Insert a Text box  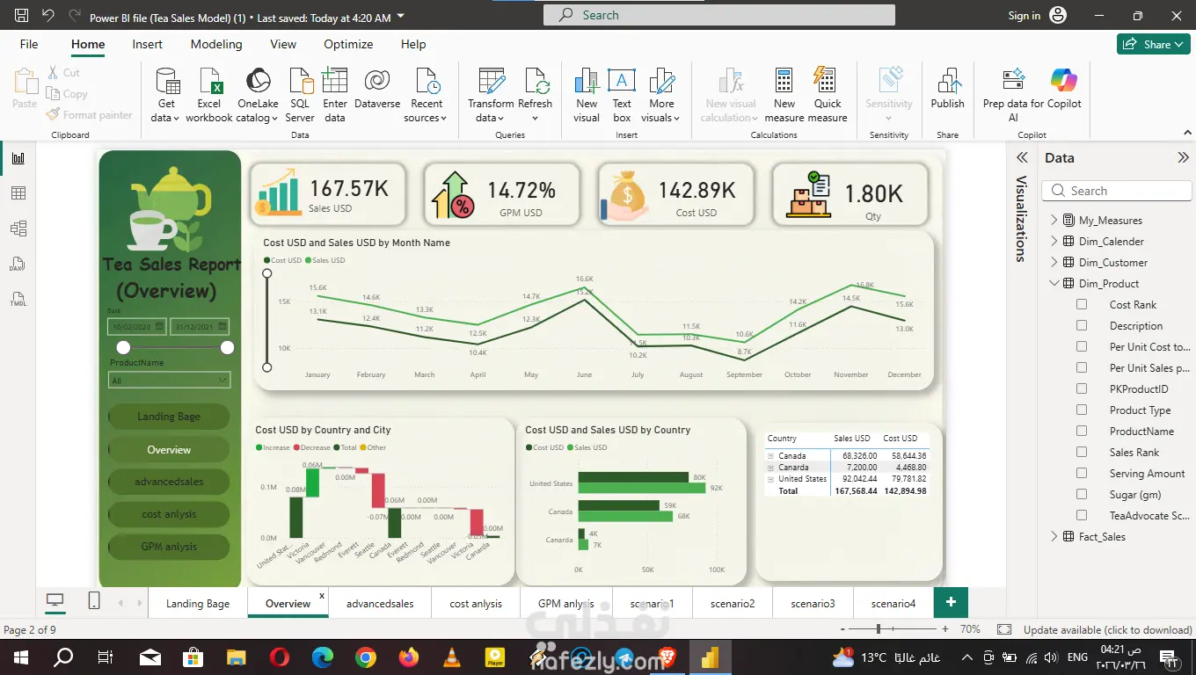pyautogui.click(x=622, y=95)
